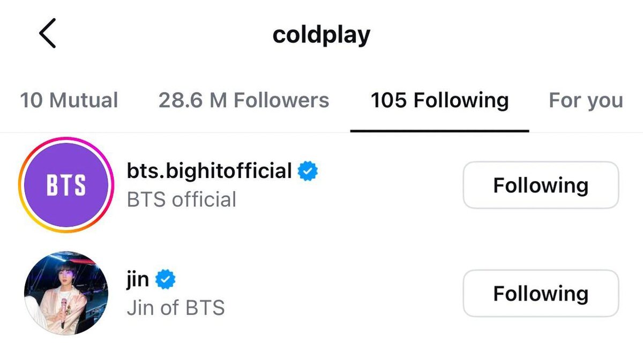Open the bts.bighitofficial username link
The image size is (643, 352).
coord(209,171)
